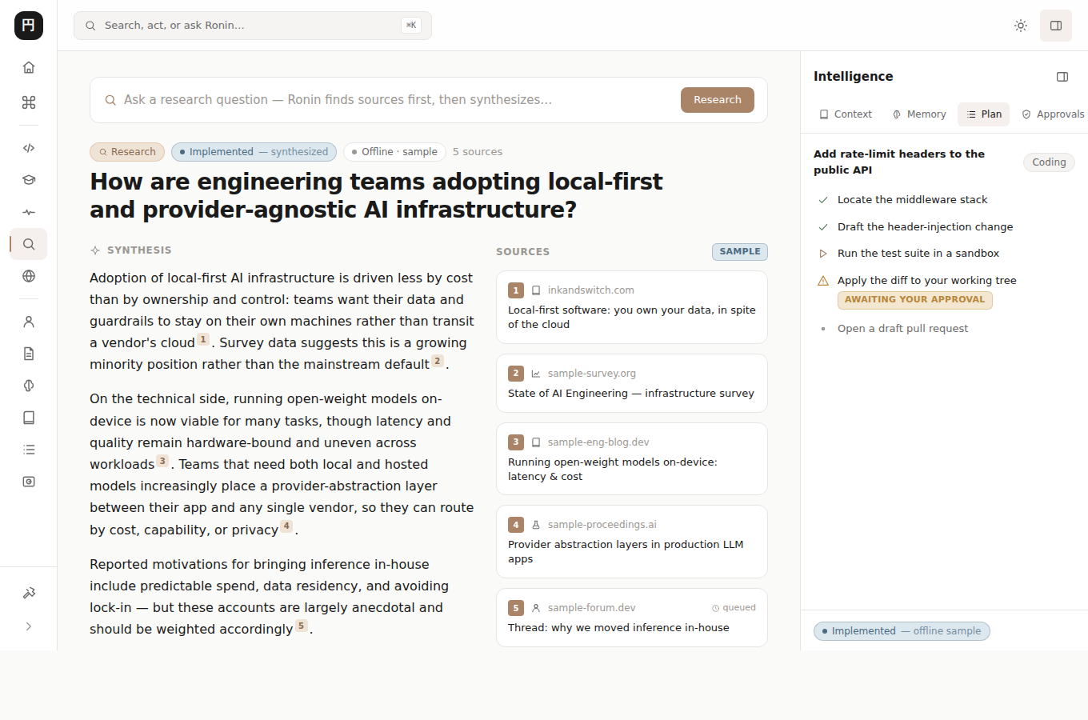
Task: Click the globe icon in the sidebar
Action: 29,276
